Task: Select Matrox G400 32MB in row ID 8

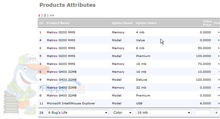Action: coord(62,95)
